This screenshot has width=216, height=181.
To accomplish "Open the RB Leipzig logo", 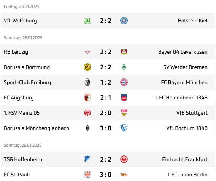I will [x=87, y=52].
